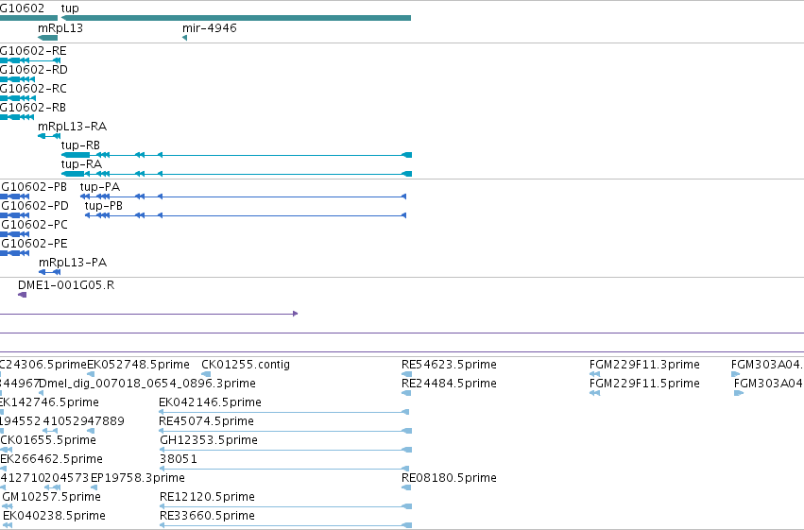Click the DME1-001G05.R purple marker

[x=22, y=295]
